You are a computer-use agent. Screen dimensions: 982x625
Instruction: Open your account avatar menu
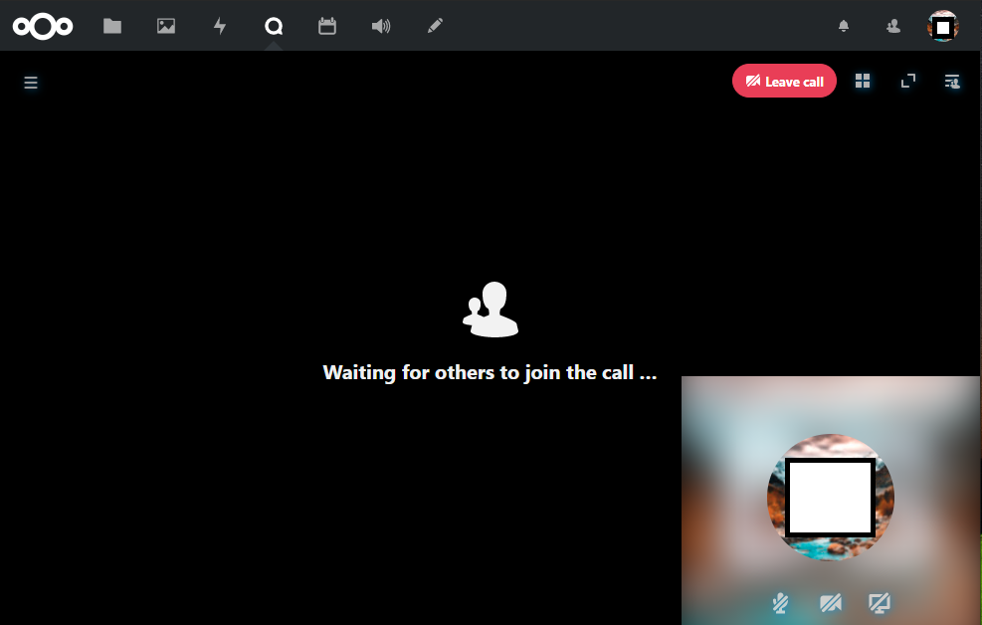coord(943,26)
